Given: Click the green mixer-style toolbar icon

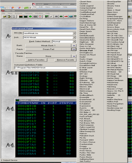Looking at the screenshot, I should [x=47, y=17].
